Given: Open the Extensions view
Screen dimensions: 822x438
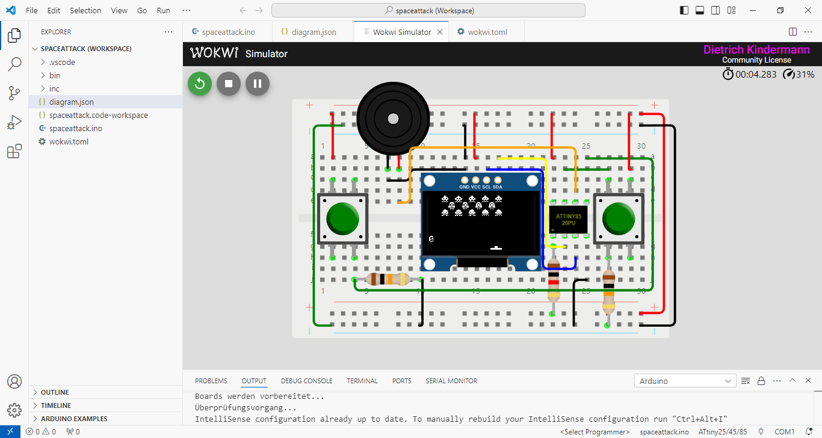Looking at the screenshot, I should (14, 152).
